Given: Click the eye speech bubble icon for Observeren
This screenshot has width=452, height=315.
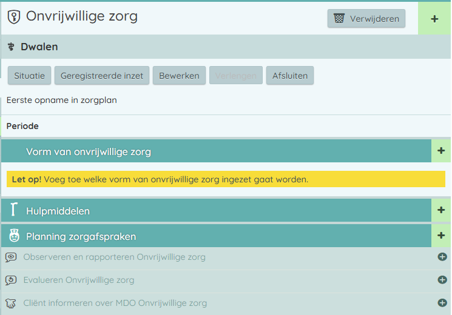Looking at the screenshot, I should tap(11, 257).
